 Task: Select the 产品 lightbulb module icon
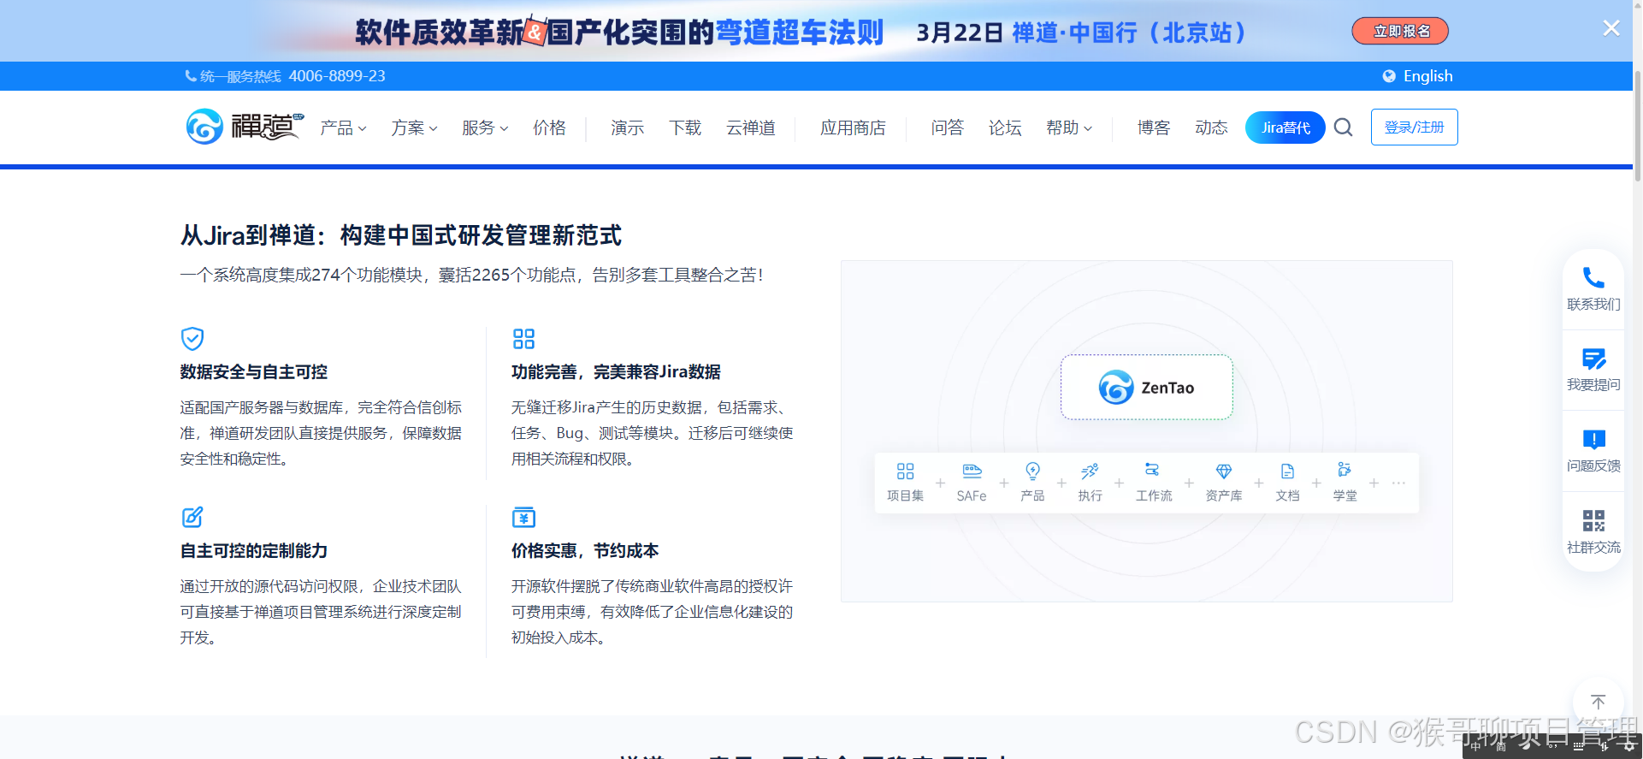pyautogui.click(x=1032, y=471)
